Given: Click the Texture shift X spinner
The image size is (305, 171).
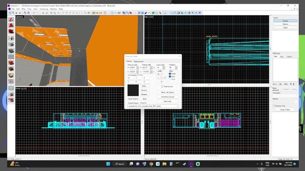Looking at the screenshot, I should (x=151, y=67).
